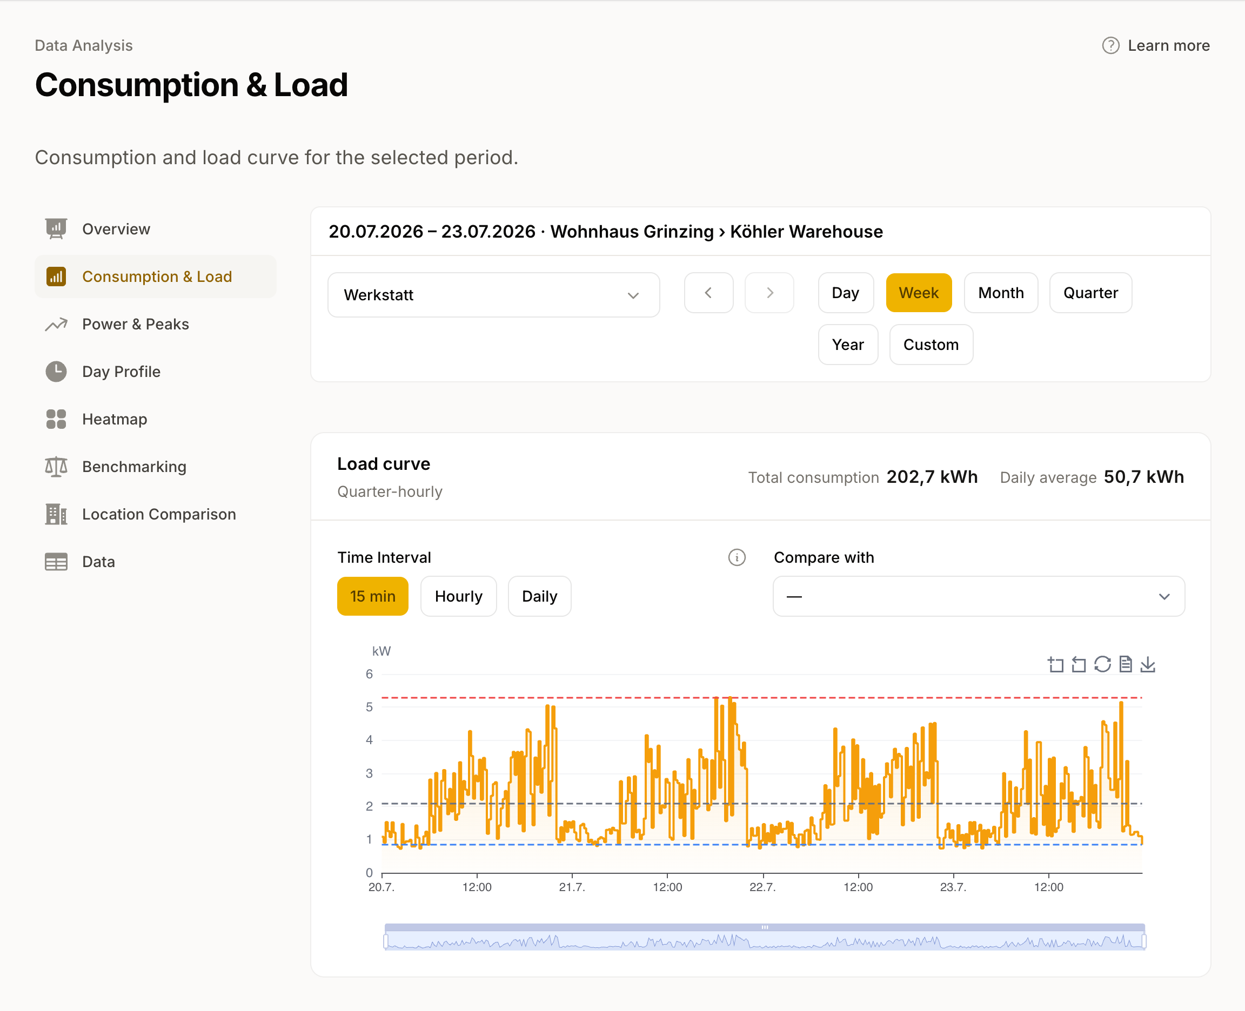Open the Data section
The height and width of the screenshot is (1011, 1245).
point(156,562)
